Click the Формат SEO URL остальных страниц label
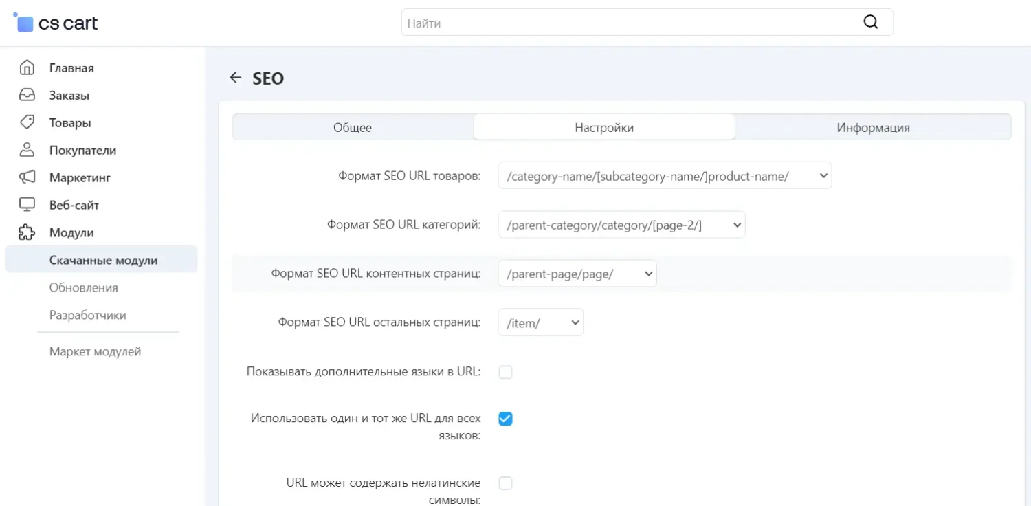Screen dimensions: 1031x506 pos(379,322)
